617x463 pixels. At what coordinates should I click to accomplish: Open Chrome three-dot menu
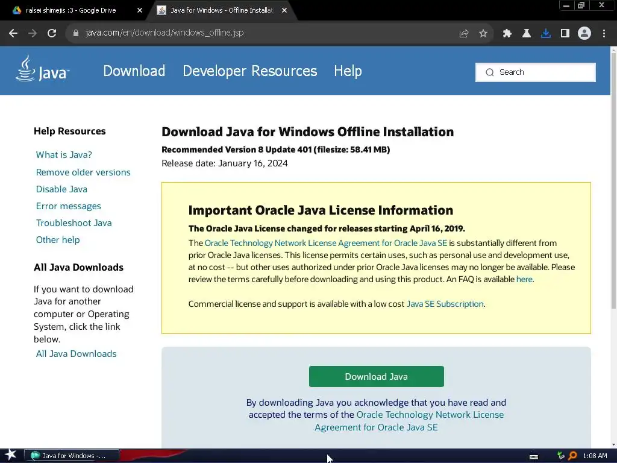pos(604,34)
